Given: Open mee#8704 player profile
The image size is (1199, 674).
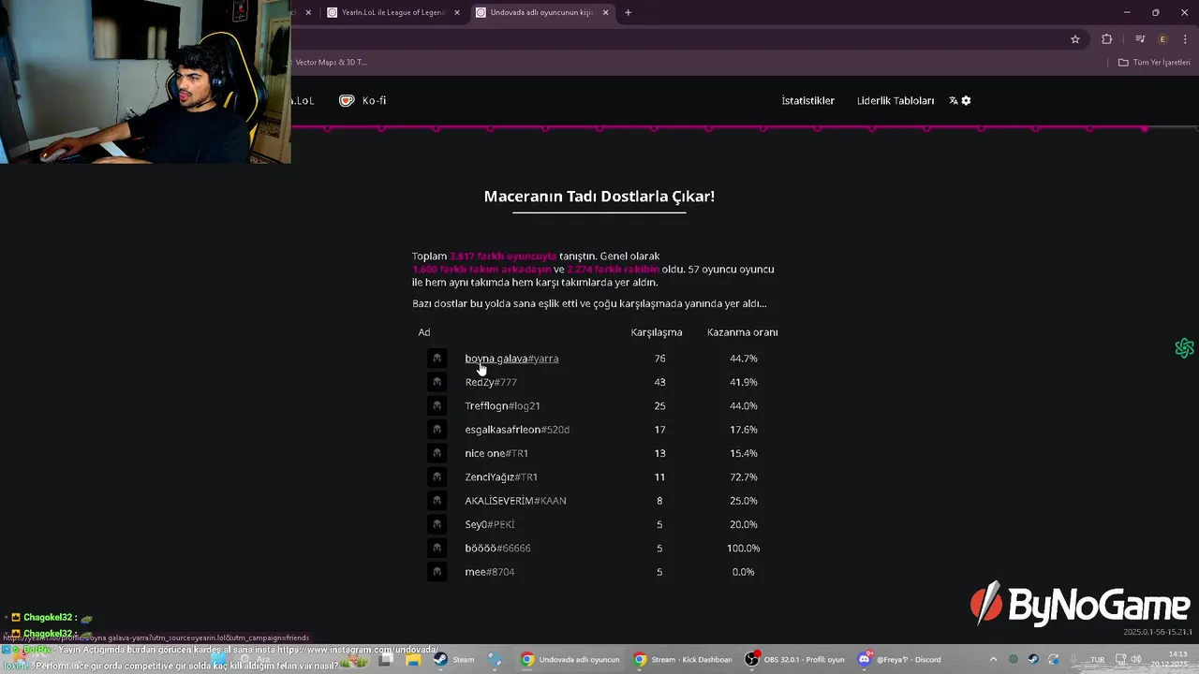Looking at the screenshot, I should pyautogui.click(x=490, y=572).
